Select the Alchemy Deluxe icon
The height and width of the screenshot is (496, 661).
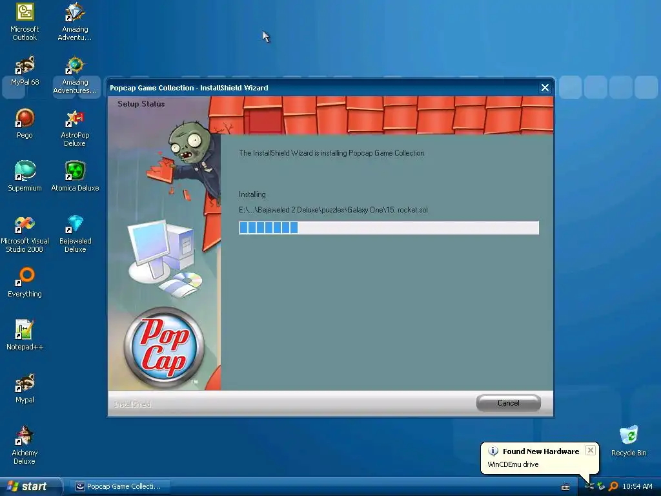click(x=25, y=446)
